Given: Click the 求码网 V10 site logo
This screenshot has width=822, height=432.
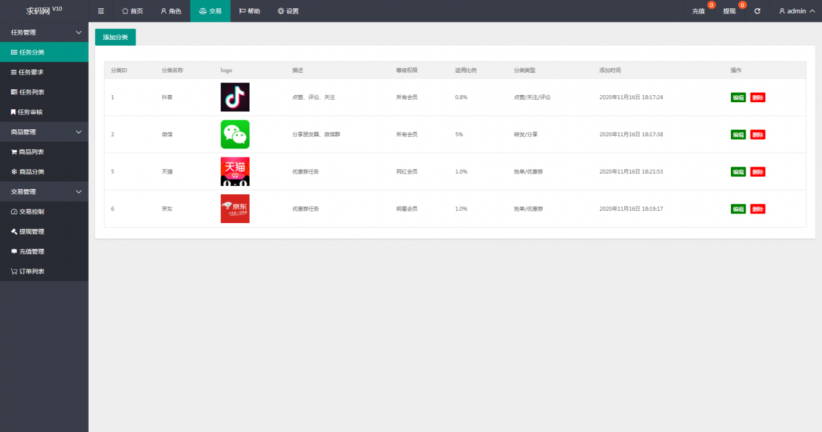Looking at the screenshot, I should (44, 10).
